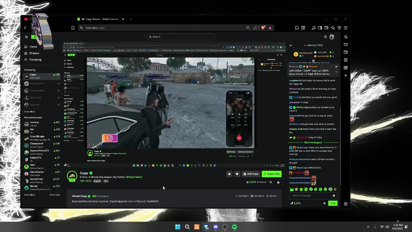Expand Recommended list with Show More
Viewport: 412px width, 232px height.
[x=30, y=195]
